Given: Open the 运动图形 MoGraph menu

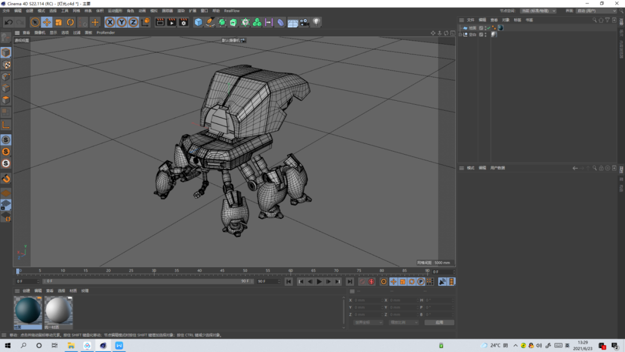Looking at the screenshot, I should [x=115, y=11].
